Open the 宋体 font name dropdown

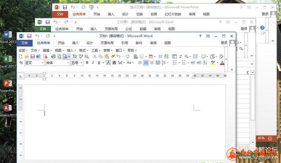tap(68, 63)
